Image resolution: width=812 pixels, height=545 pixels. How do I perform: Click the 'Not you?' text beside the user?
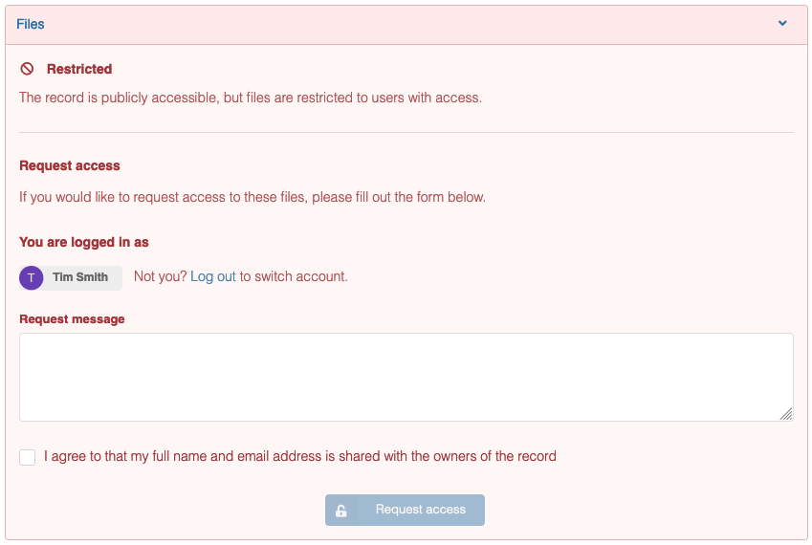tap(160, 277)
